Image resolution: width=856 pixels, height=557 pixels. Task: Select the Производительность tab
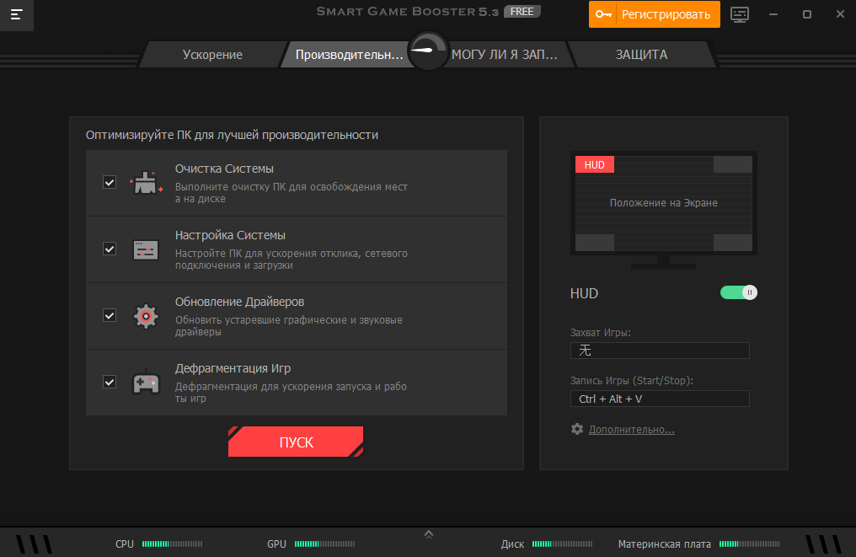click(349, 55)
